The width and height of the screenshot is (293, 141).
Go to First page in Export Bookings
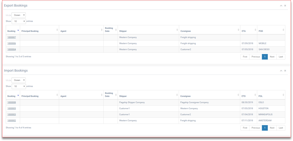tap(245, 57)
